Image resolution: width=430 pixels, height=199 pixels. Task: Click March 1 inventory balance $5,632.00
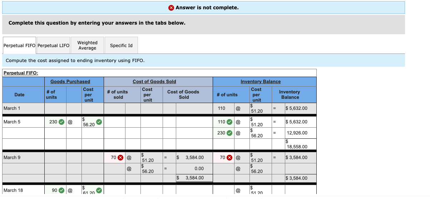click(x=296, y=108)
